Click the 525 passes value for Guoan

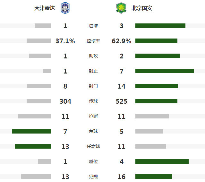122,101
